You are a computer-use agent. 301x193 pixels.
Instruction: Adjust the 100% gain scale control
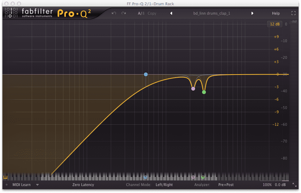tap(267, 185)
